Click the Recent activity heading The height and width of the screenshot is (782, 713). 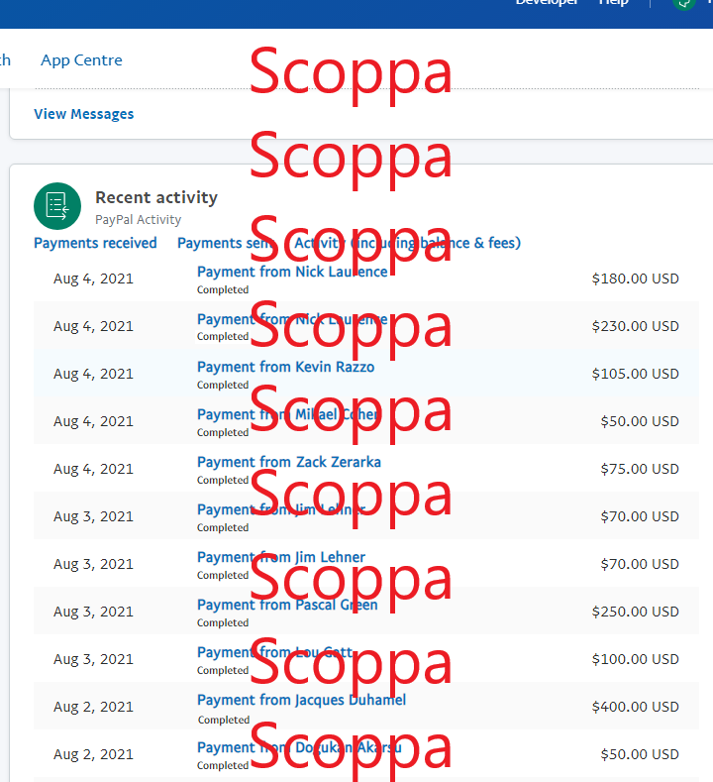[x=156, y=197]
